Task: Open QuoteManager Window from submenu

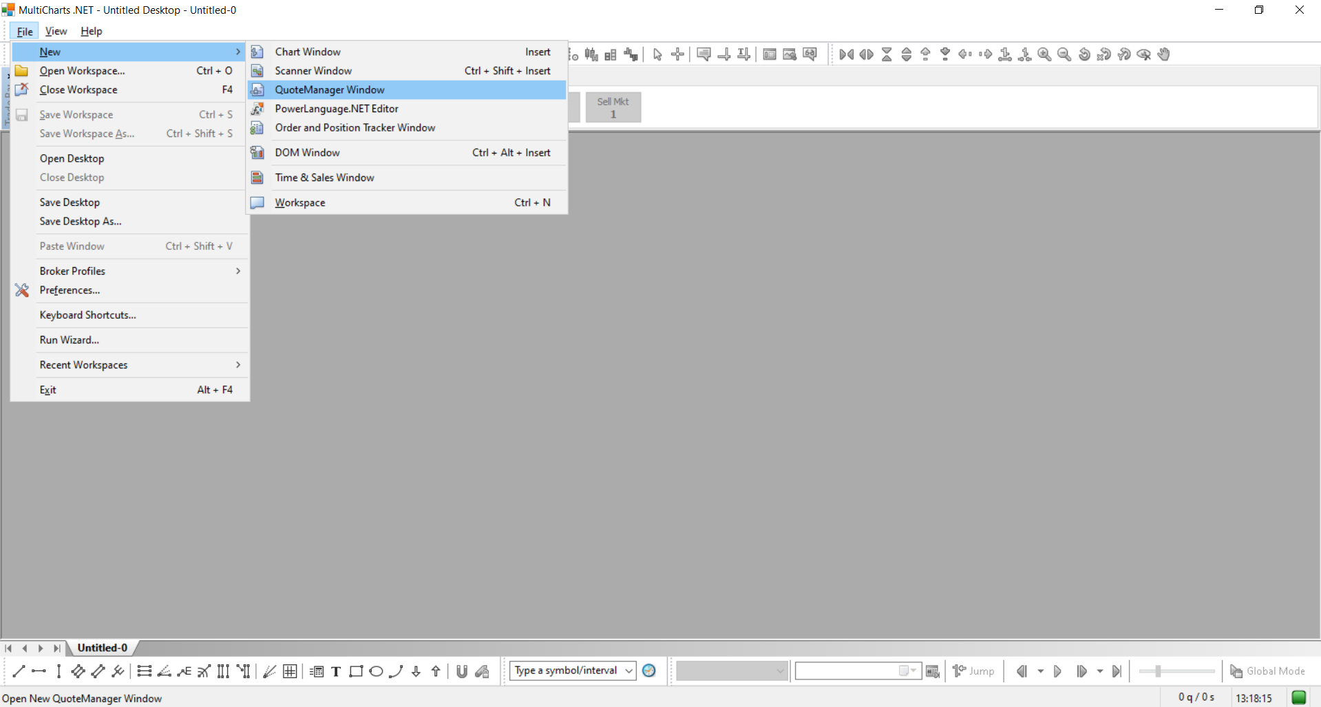Action: click(407, 89)
